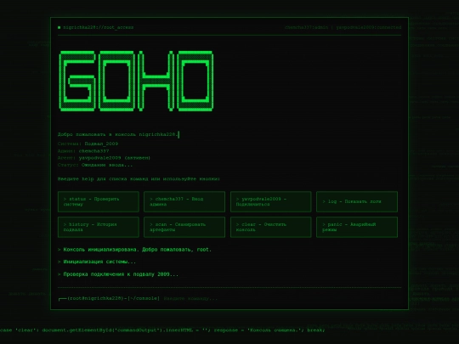Click the Проверка подключения к подвалу 2009... line
The width and height of the screenshot is (459, 344).
point(118,274)
